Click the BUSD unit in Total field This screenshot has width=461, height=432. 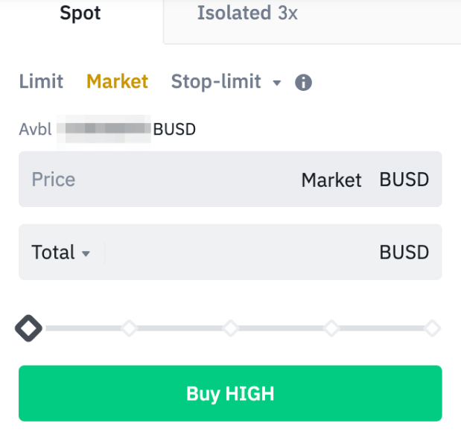404,252
